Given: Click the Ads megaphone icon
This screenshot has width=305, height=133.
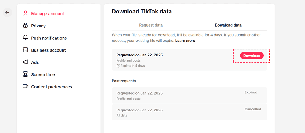Looking at the screenshot, I should [26, 62].
